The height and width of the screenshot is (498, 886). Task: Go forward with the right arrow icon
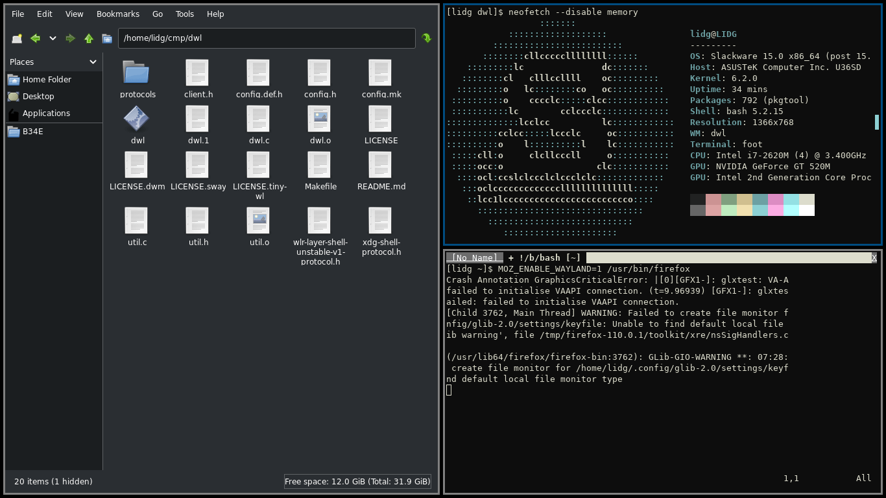(70, 38)
